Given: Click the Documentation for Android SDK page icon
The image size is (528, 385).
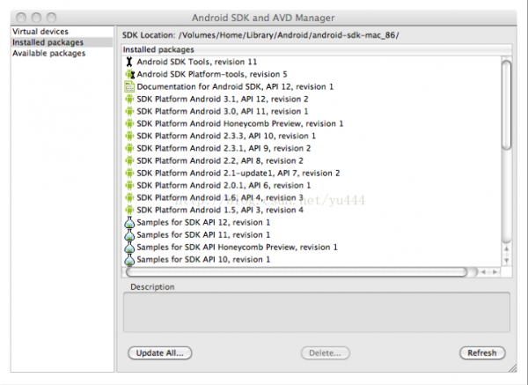Looking at the screenshot, I should pyautogui.click(x=129, y=86).
